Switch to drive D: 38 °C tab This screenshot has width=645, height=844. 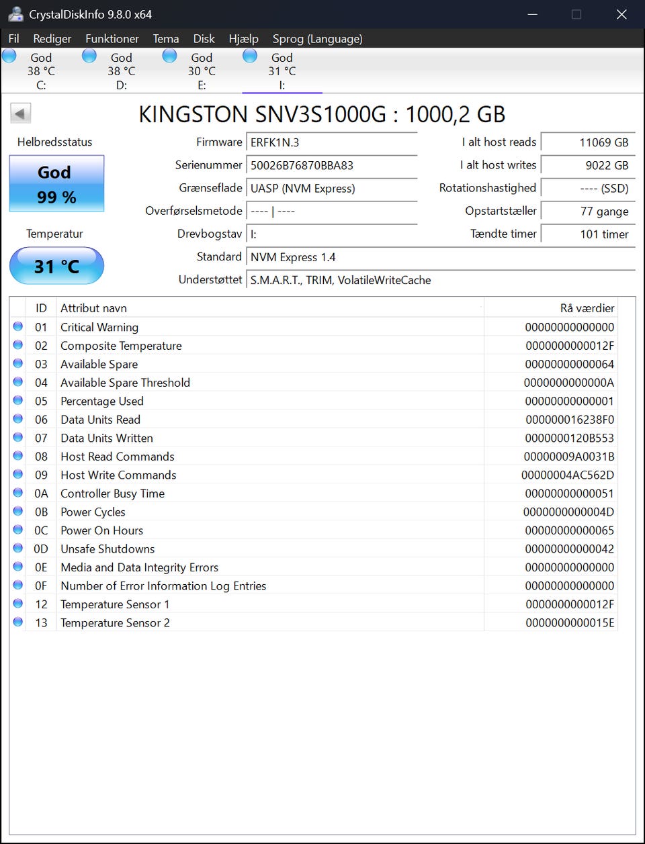pyautogui.click(x=122, y=71)
